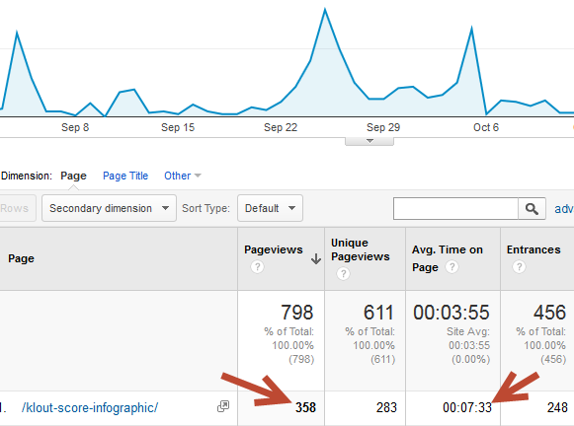Sort table by Entrances column header
The height and width of the screenshot is (426, 574).
[x=533, y=249]
